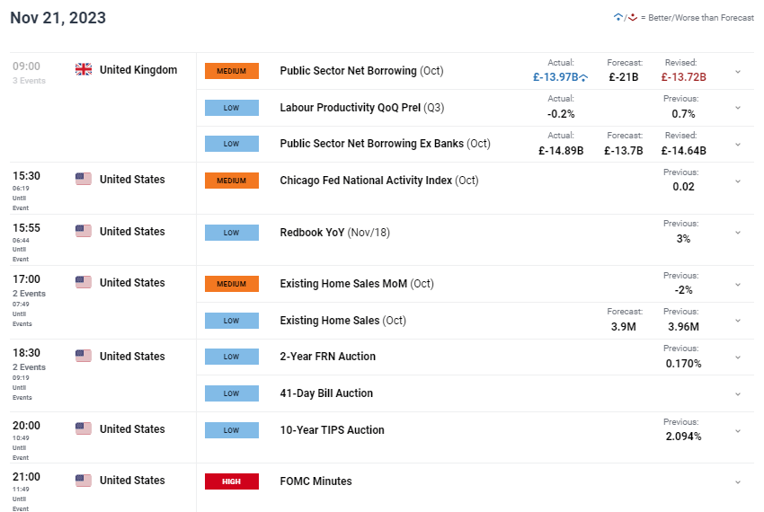Screen dimensions: 764x512
Task: Click the MEDIUM badge for Chicago Fed index
Action: pos(232,181)
